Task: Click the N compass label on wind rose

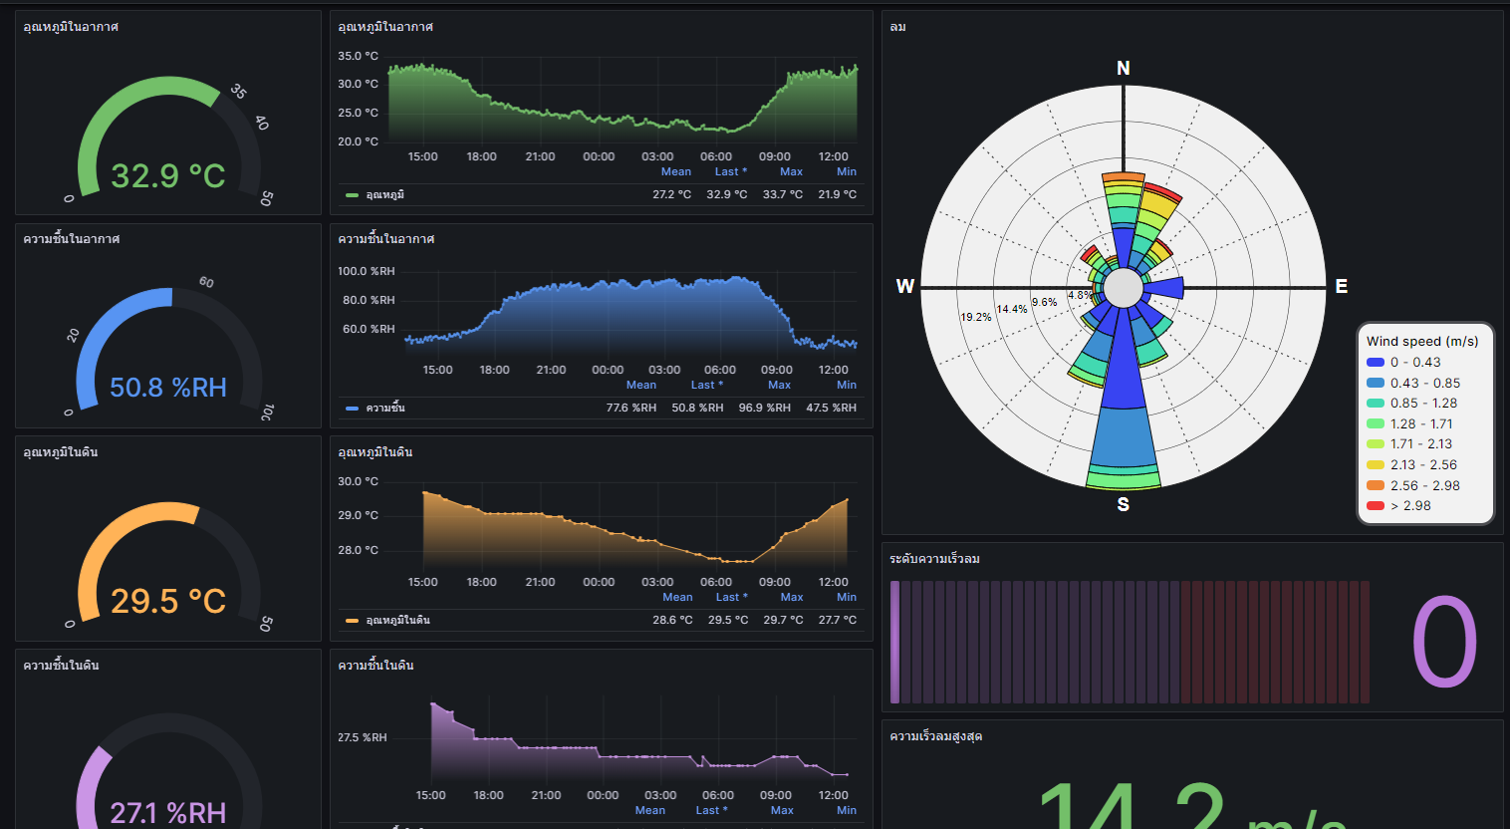Action: pyautogui.click(x=1124, y=69)
